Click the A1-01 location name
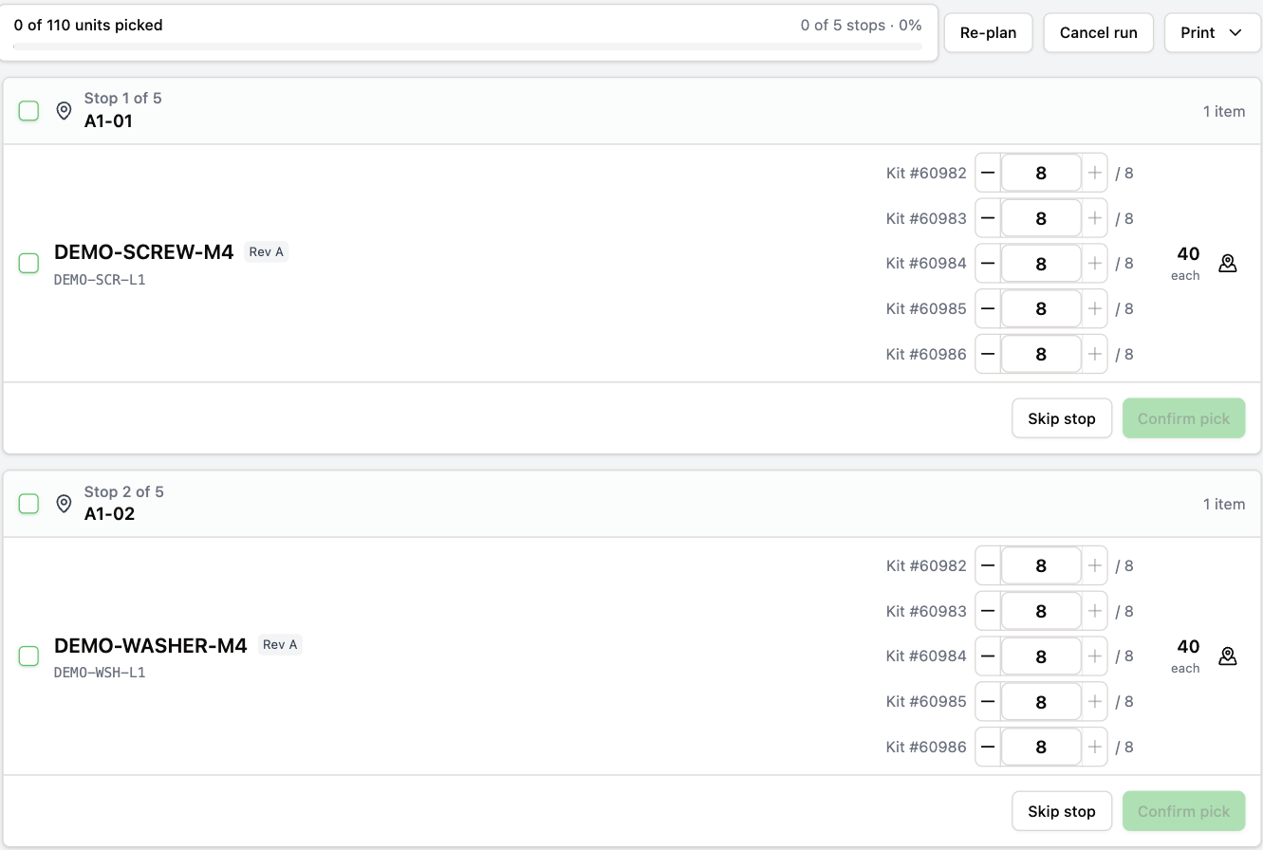 pyautogui.click(x=108, y=121)
